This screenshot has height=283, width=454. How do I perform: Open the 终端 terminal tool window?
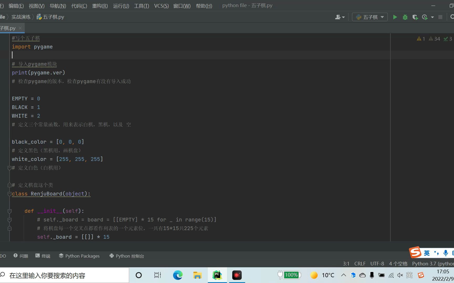[x=43, y=256]
